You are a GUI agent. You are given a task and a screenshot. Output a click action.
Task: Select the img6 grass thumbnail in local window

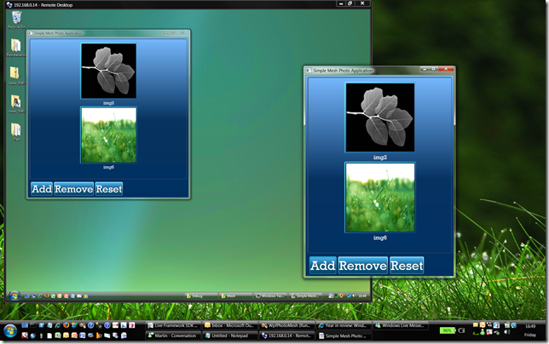(380, 198)
